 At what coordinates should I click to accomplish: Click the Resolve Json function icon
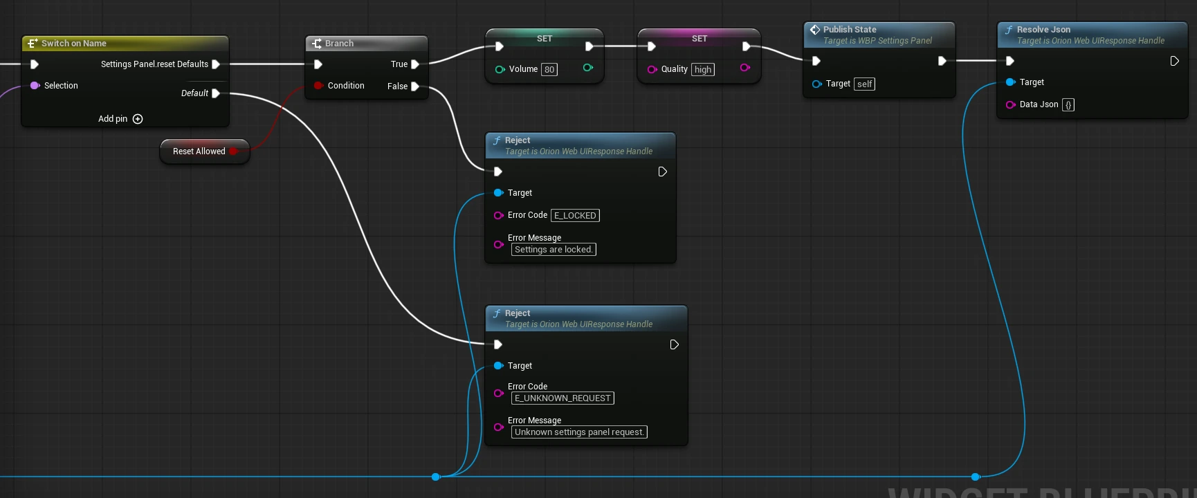click(x=1009, y=30)
